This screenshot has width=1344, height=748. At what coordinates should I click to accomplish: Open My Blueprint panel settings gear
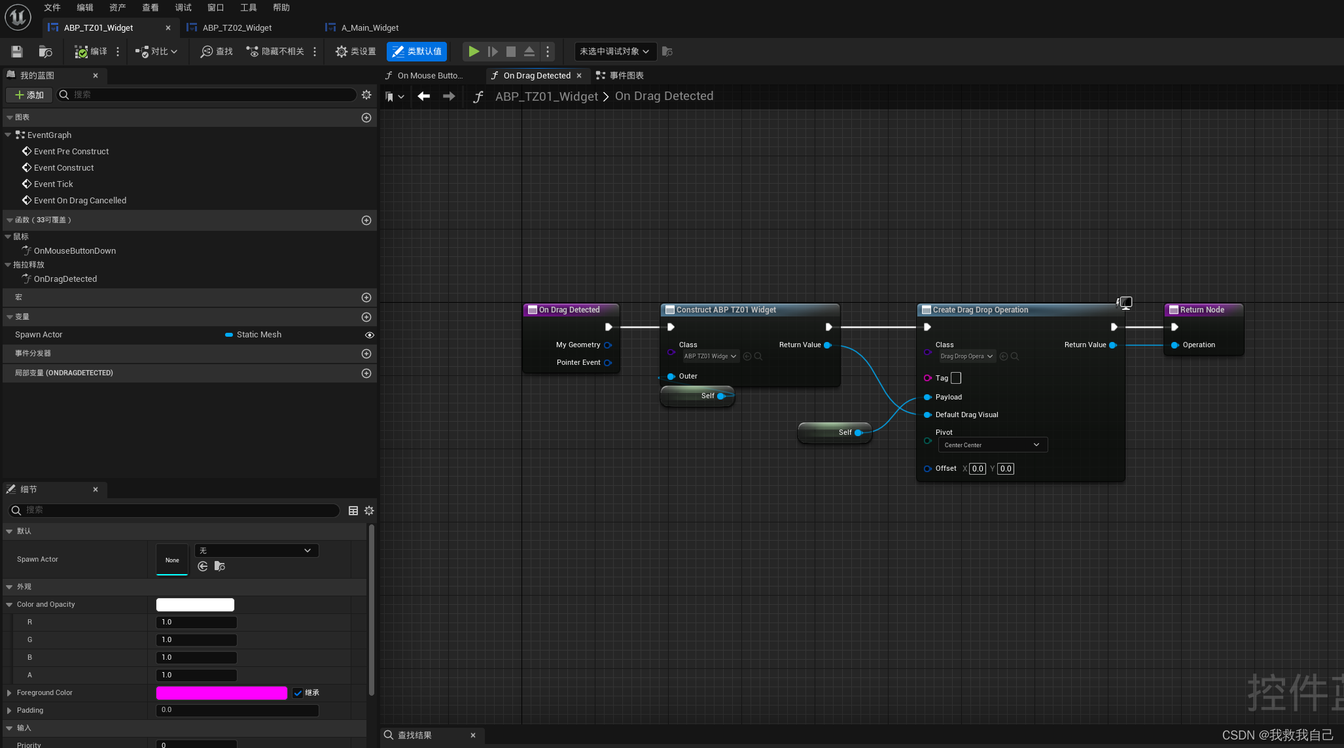(x=366, y=95)
